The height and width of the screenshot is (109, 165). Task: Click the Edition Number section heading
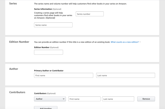[19, 42]
